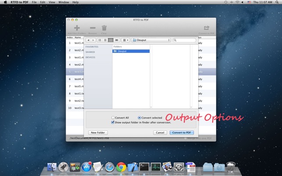Open the Window menu

click(64, 2)
